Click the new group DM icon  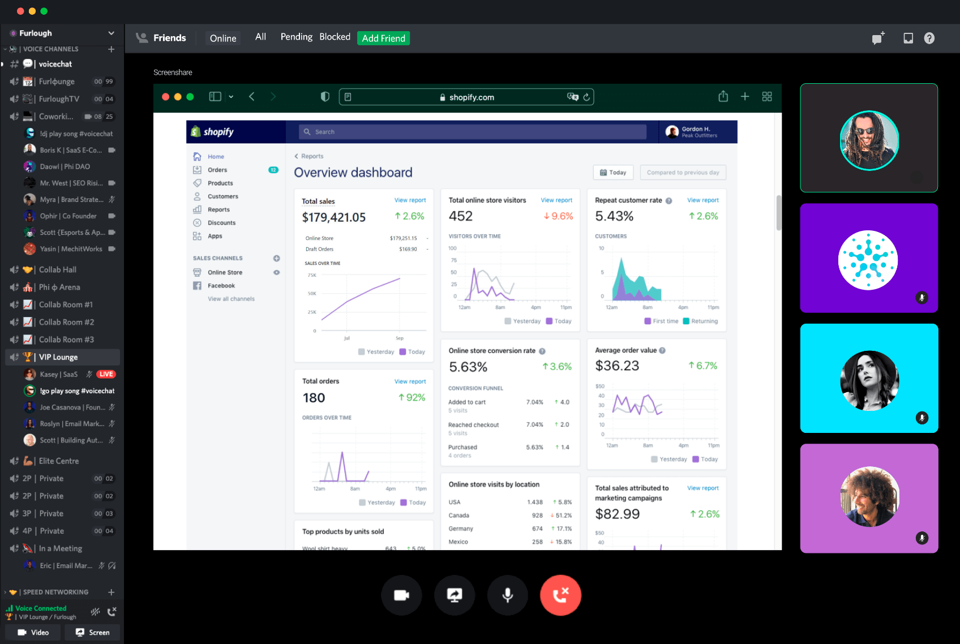tap(878, 38)
